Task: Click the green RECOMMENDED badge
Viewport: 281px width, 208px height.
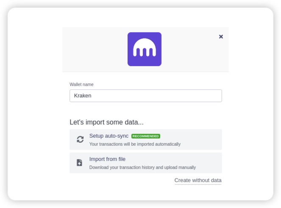Action: 145,136
